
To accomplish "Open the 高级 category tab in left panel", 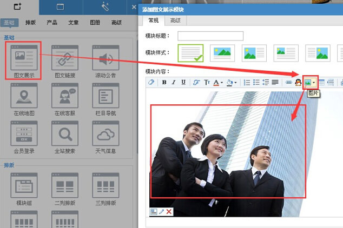I will coord(116,23).
